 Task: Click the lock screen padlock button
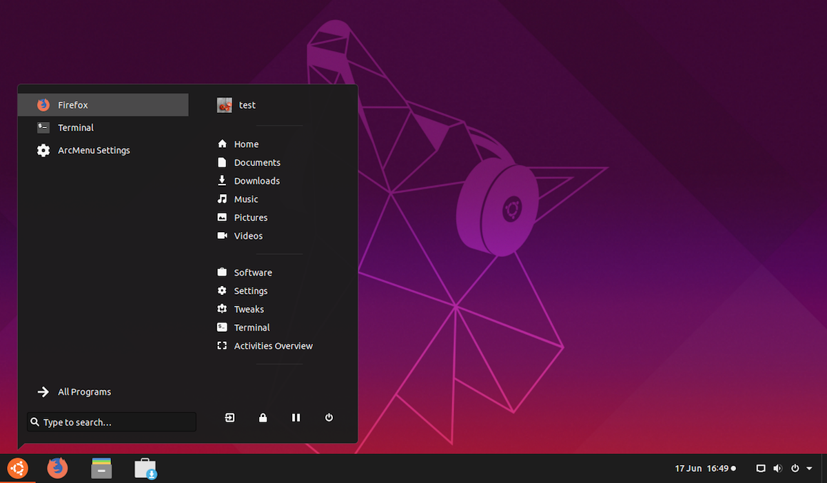263,418
